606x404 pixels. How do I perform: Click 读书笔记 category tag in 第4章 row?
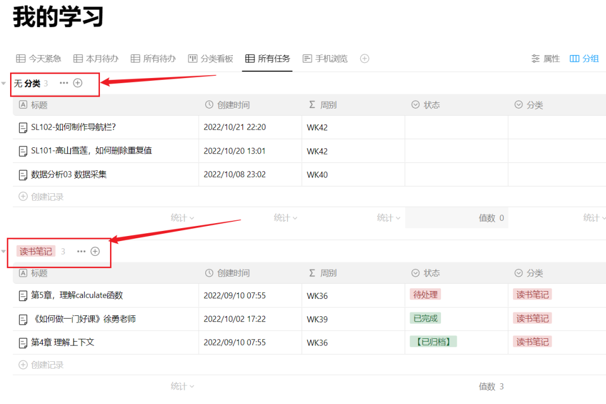click(532, 342)
